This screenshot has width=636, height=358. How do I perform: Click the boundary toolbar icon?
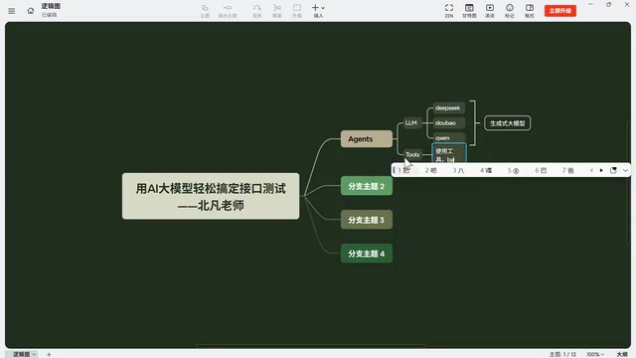coord(297,11)
